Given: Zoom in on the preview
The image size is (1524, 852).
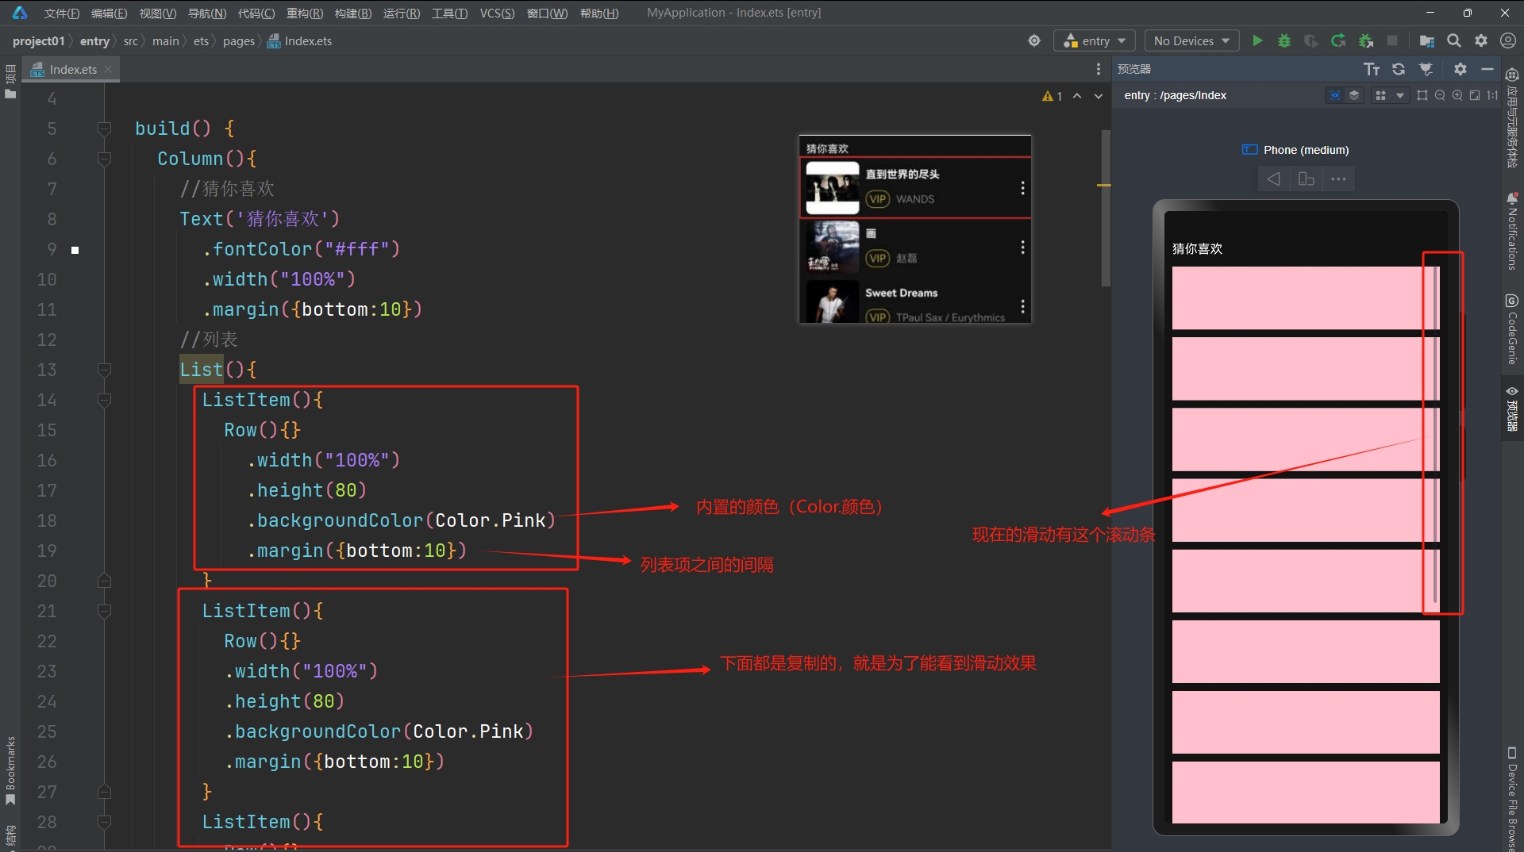Looking at the screenshot, I should [1457, 95].
